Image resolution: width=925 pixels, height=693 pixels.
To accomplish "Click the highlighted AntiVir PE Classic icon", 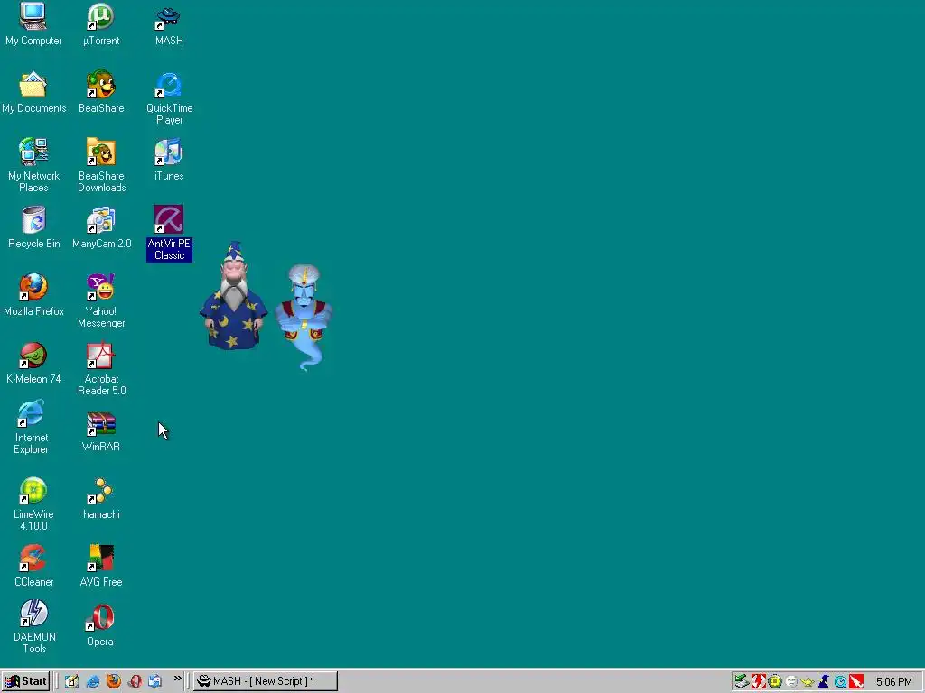I will click(169, 234).
